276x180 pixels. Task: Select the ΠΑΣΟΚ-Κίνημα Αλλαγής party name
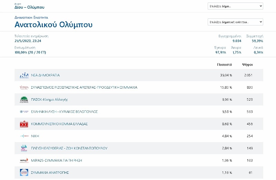tap(49, 100)
